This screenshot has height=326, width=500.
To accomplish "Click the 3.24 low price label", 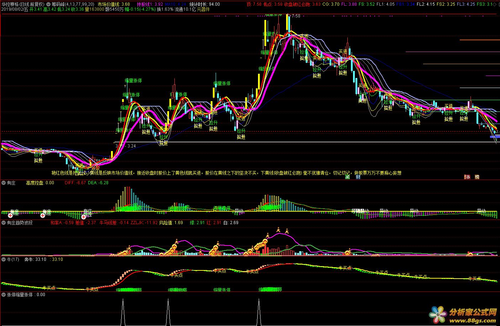I will click(132, 146).
